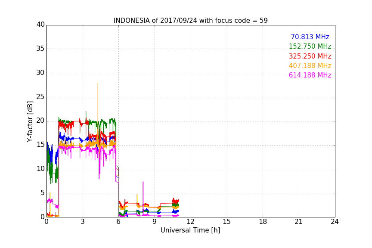Click the y-axis tick label 35
The height and width of the screenshot is (248, 372).
(x=40, y=49)
